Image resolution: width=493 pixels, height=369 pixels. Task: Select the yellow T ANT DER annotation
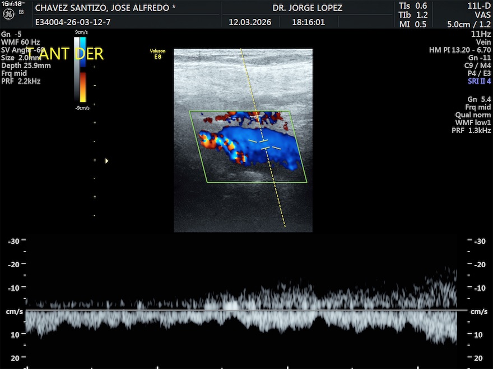pos(65,54)
